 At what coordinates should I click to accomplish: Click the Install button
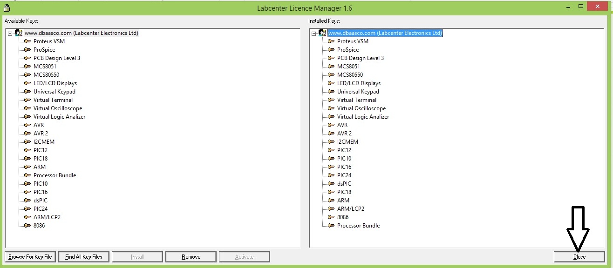pyautogui.click(x=137, y=257)
